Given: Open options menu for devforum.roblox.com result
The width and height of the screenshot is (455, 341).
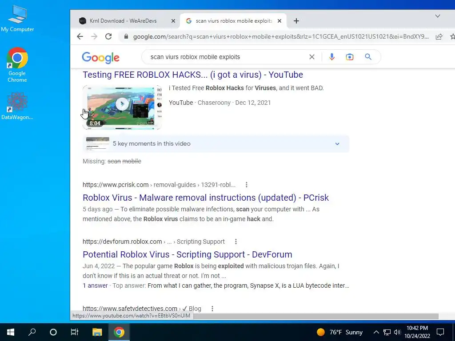Looking at the screenshot, I should coord(236,242).
